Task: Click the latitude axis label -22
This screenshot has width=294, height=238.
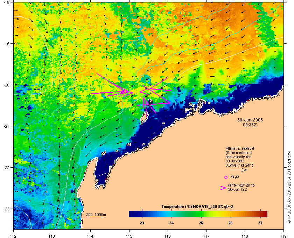Action: tap(6, 168)
